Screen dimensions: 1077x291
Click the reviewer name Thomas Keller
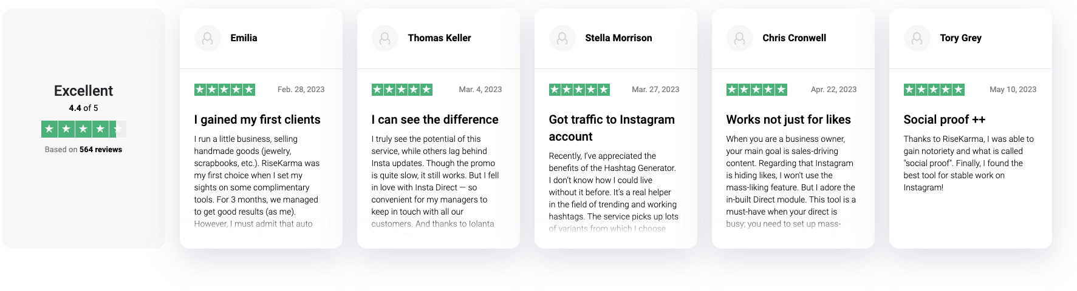click(x=439, y=38)
